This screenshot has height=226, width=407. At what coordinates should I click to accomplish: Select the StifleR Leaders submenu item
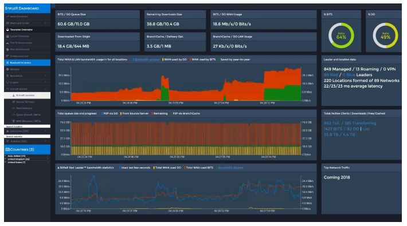[28, 96]
